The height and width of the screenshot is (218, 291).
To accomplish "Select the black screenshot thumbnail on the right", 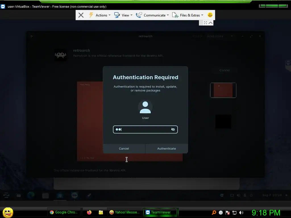I will coord(223,121).
